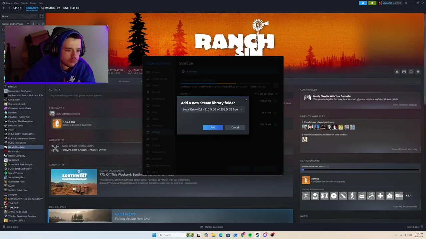
Task: Open View all friends who play link
Action: [x=404, y=149]
